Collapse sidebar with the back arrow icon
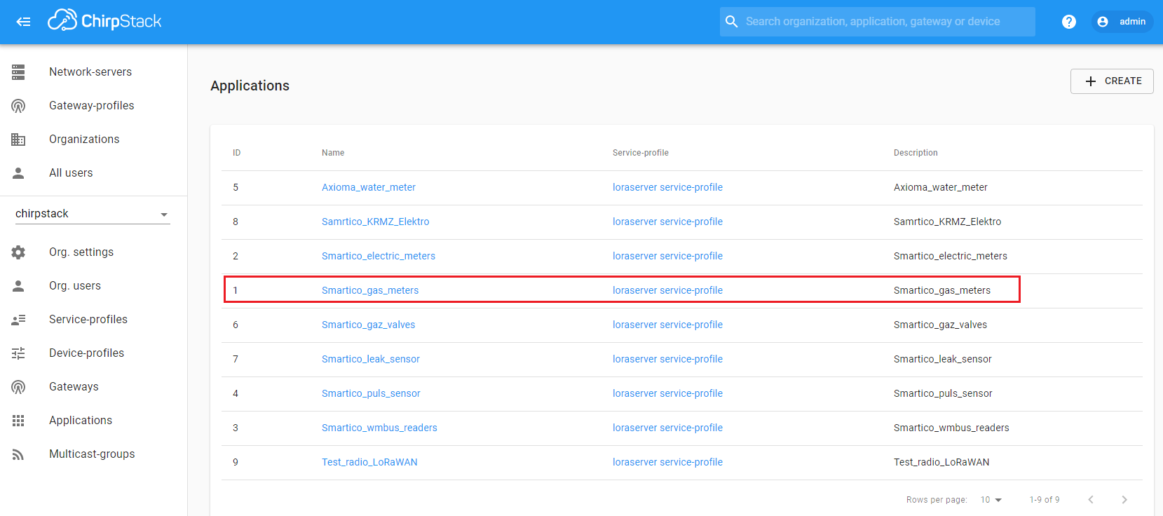Image resolution: width=1163 pixels, height=516 pixels. tap(23, 22)
